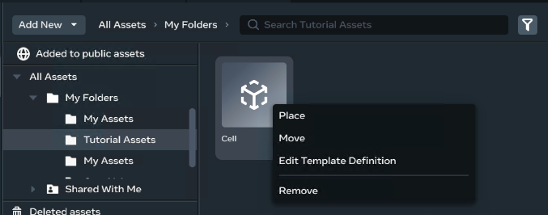The width and height of the screenshot is (548, 215).
Task: Collapse the My Folders tree node
Action: pyautogui.click(x=34, y=98)
